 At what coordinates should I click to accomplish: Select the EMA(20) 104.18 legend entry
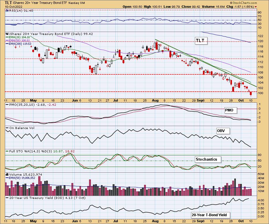tap(18, 37)
